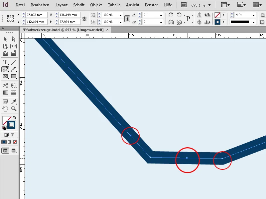Apply Flip Horizontal to the selection
Screen dimensions: 266x199
[171, 22]
